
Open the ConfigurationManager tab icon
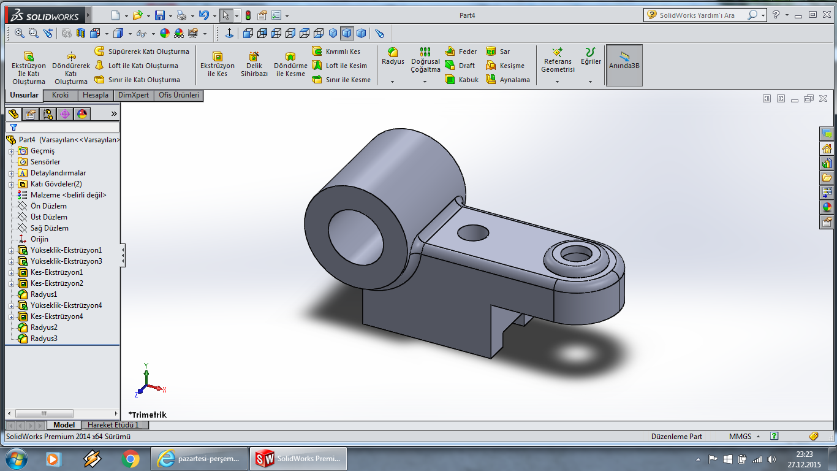48,114
